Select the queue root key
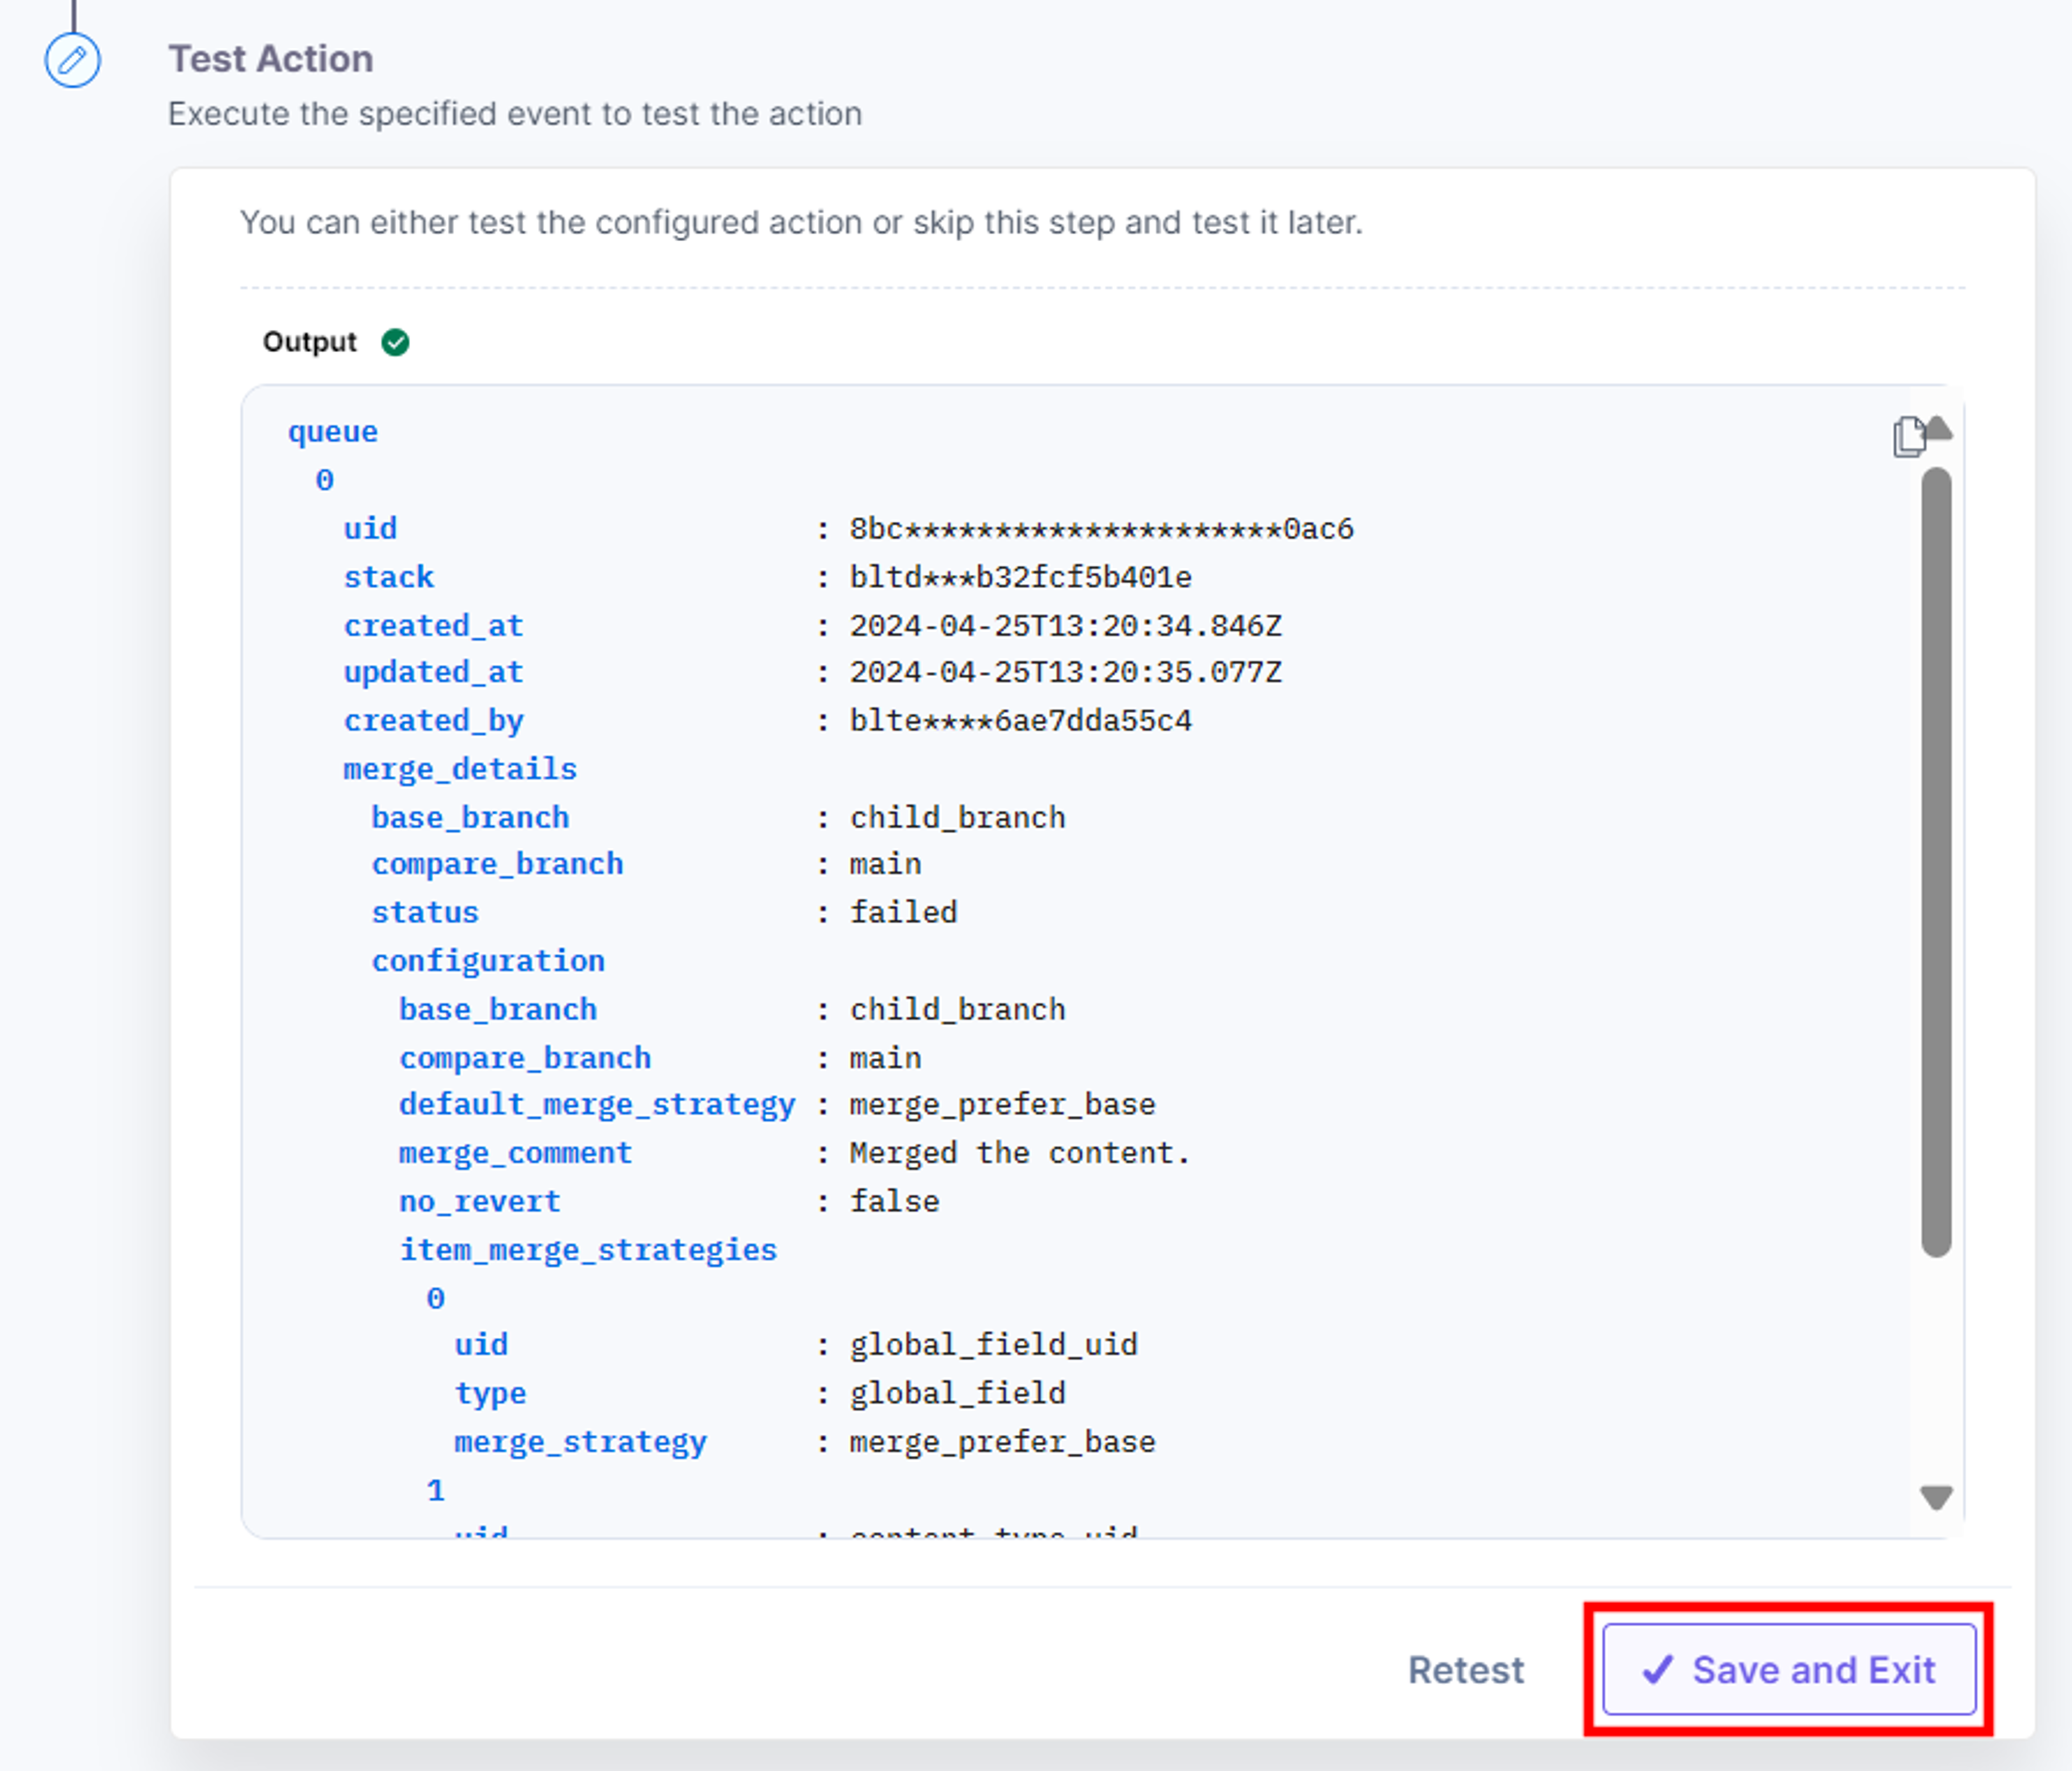This screenshot has height=1771, width=2072. tap(333, 432)
